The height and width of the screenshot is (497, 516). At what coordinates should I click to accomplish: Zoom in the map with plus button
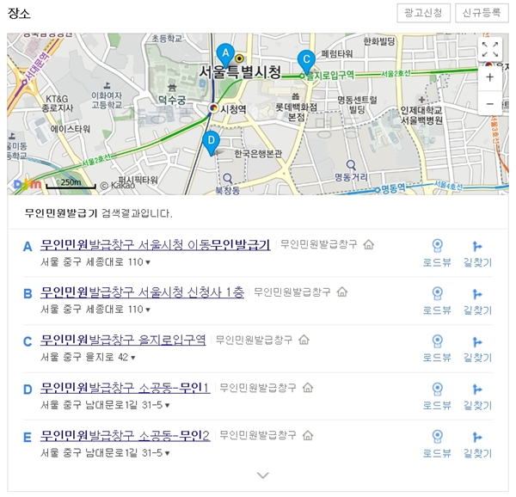(489, 77)
